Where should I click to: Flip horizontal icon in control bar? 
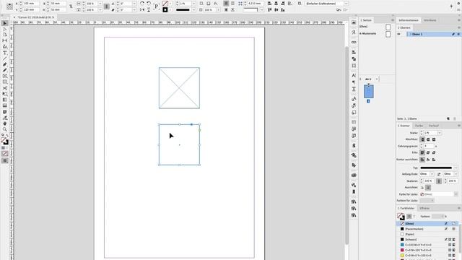(x=142, y=9)
